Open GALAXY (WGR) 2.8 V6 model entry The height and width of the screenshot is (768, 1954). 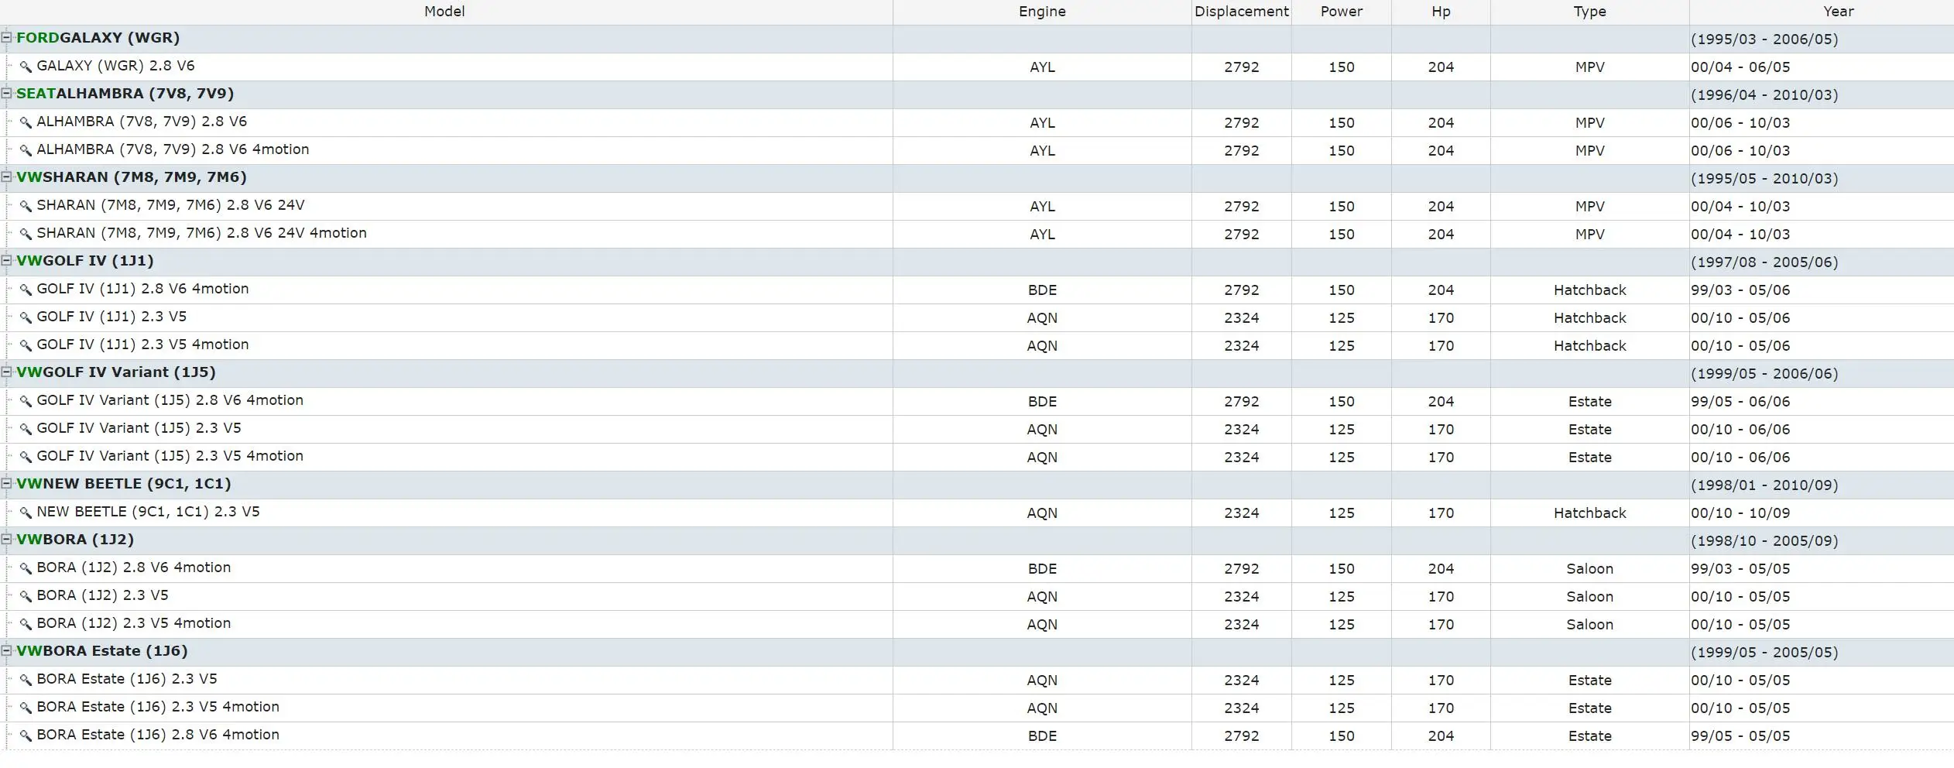[116, 66]
